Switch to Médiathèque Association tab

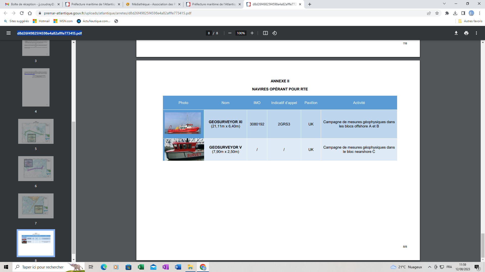153,4
